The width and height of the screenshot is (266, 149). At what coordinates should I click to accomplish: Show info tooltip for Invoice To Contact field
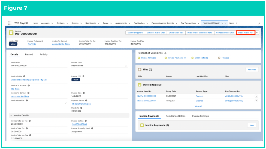(29, 93)
